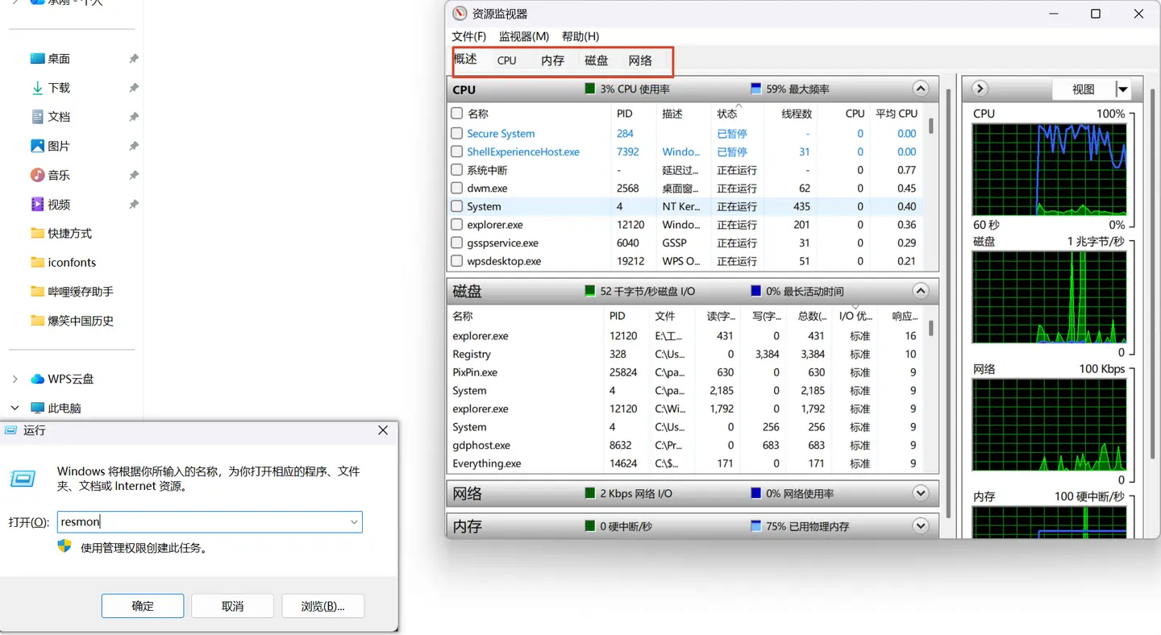The width and height of the screenshot is (1161, 635).
Task: Tick the select-all checkbox beside 名称 header
Action: tap(456, 114)
